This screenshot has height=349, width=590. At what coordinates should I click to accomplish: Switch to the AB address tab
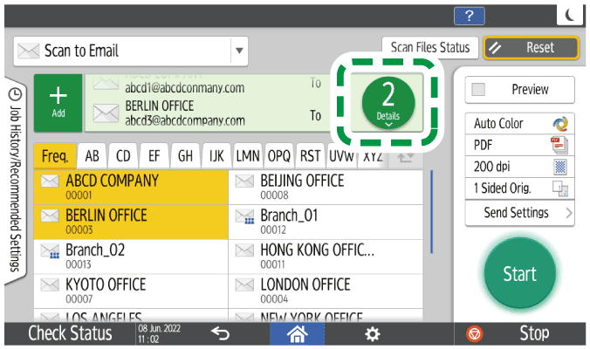(x=90, y=157)
